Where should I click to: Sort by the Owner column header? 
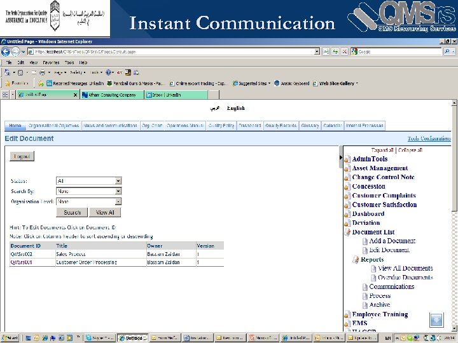(x=155, y=246)
